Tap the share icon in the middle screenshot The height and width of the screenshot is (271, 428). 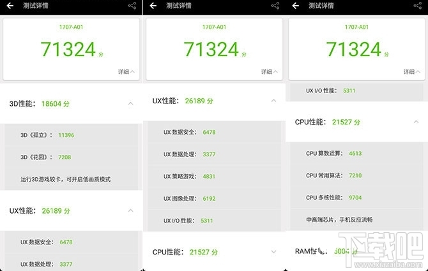(x=275, y=6)
